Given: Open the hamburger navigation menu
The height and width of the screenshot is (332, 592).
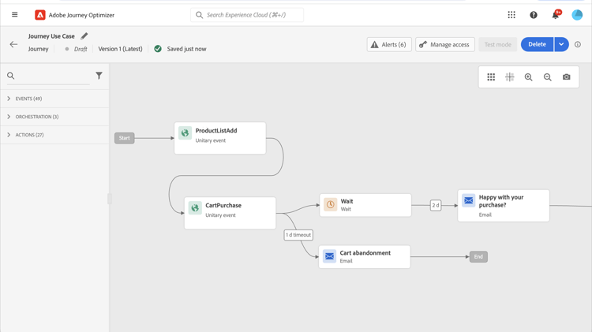Looking at the screenshot, I should [x=14, y=14].
